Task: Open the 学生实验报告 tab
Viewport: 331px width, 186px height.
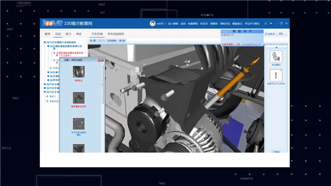Action: 116,34
